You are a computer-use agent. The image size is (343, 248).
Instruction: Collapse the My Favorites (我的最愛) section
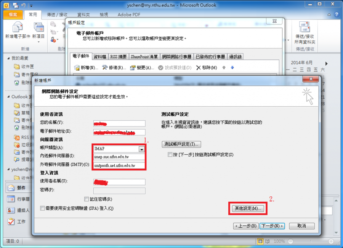point(9,58)
